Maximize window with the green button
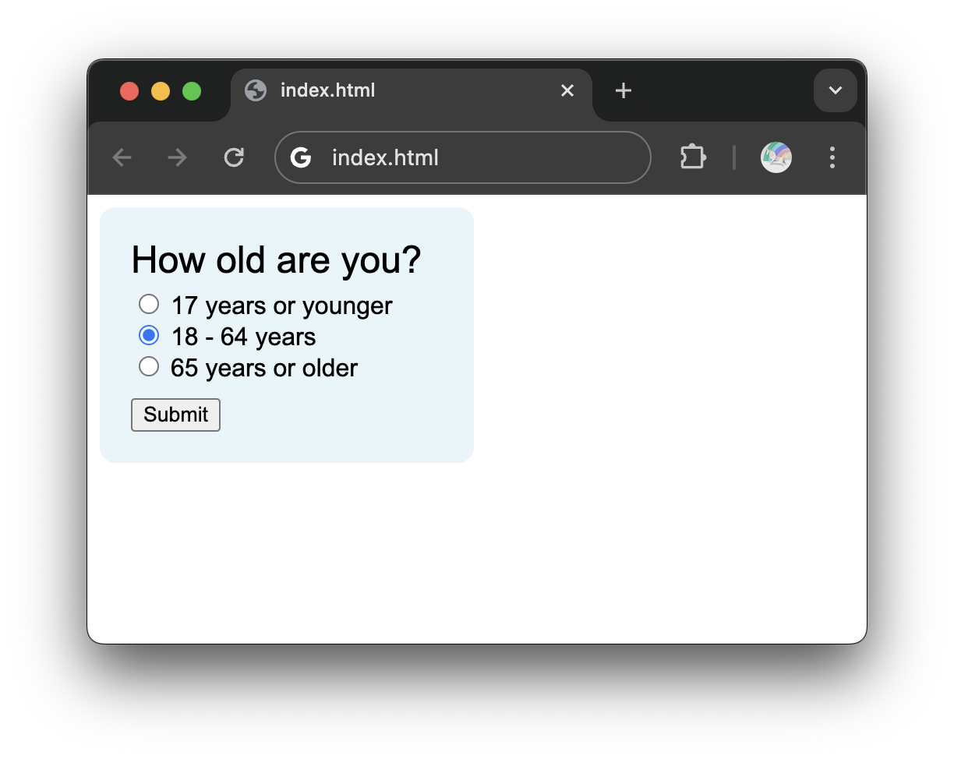954x759 pixels. (x=192, y=91)
